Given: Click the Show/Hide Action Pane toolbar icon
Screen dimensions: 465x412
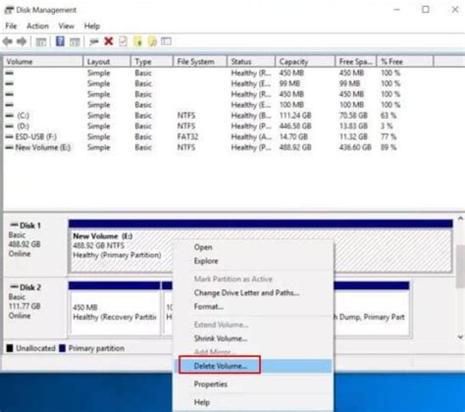Looking at the screenshot, I should (x=74, y=42).
